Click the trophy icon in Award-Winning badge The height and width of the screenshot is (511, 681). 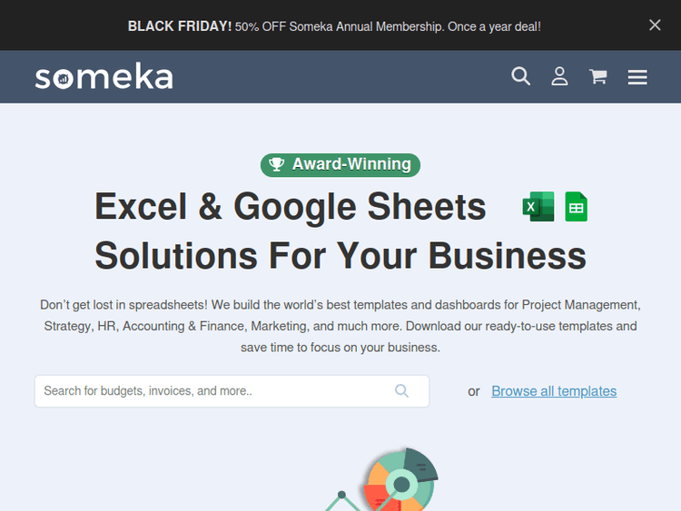pyautogui.click(x=277, y=164)
